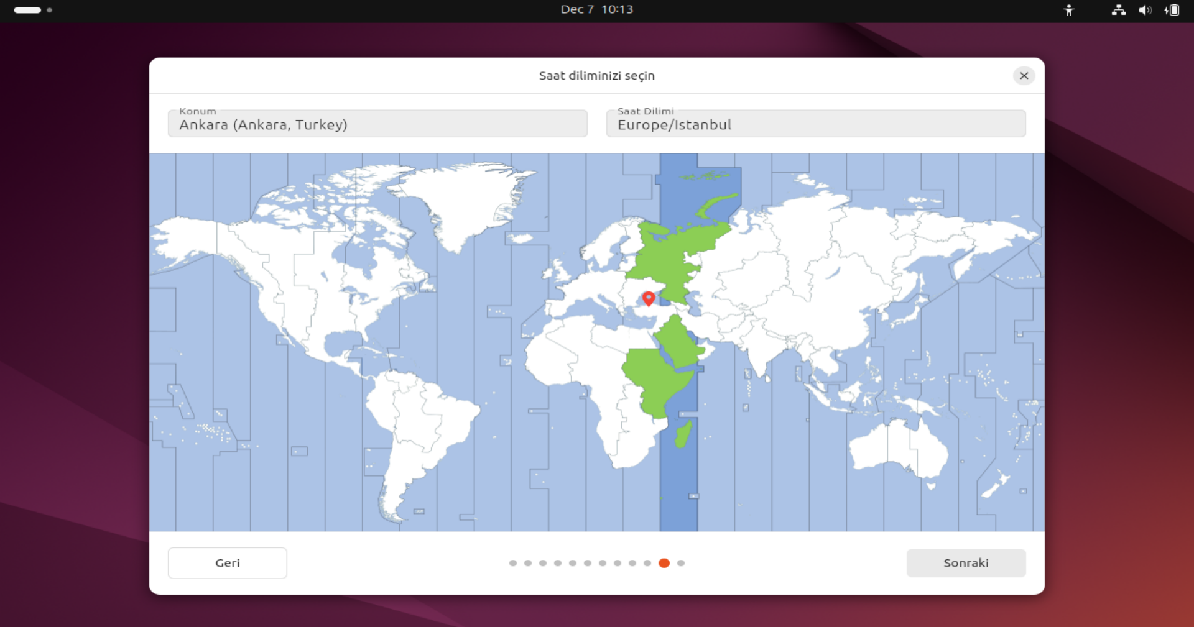Open the accessibility menu in top bar

pyautogui.click(x=1068, y=10)
